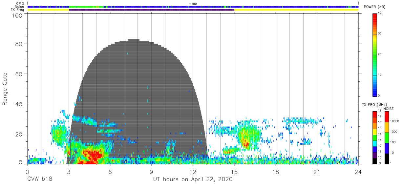This screenshot has height=186, width=403.
Task: Click the Range Gate y-axis title
Action: [x=5, y=89]
